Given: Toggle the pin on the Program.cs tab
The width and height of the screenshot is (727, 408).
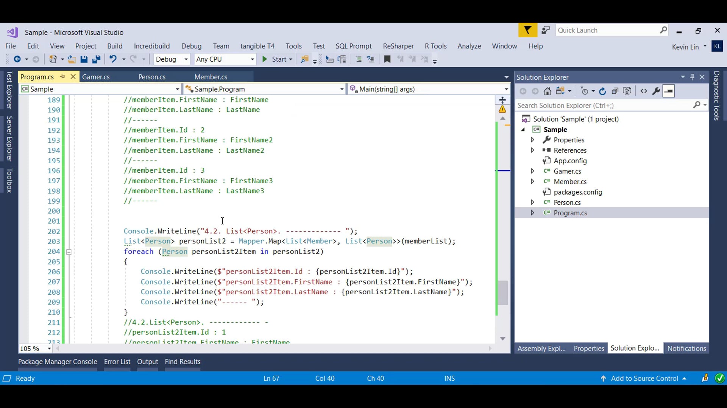Looking at the screenshot, I should coord(62,77).
